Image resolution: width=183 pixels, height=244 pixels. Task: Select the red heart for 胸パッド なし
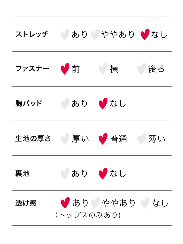pos(103,104)
